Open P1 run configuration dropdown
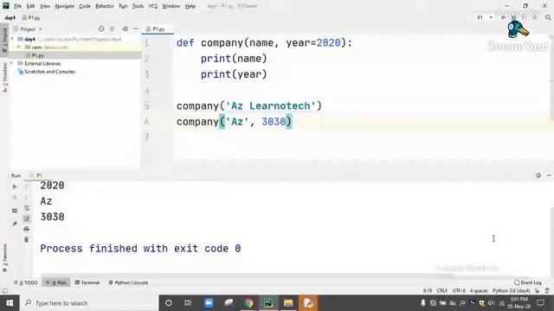Image resolution: width=554 pixels, height=311 pixels. click(x=485, y=17)
